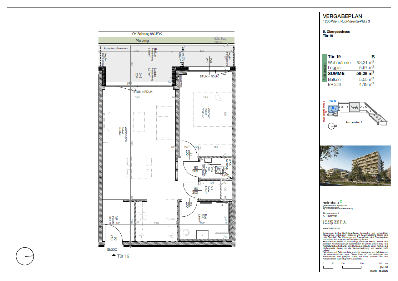Click the large orientation compass circle at bottom left
Screen dimensions: 398x281
tap(25, 256)
